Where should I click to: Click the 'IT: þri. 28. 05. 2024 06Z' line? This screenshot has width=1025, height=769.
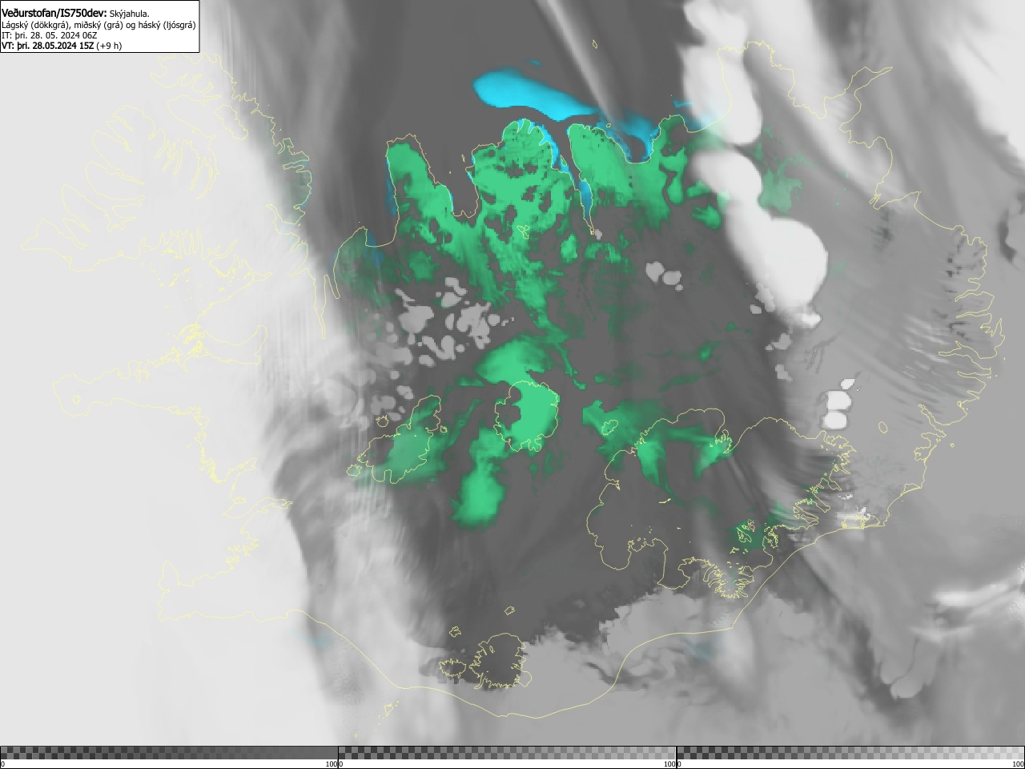(50, 35)
